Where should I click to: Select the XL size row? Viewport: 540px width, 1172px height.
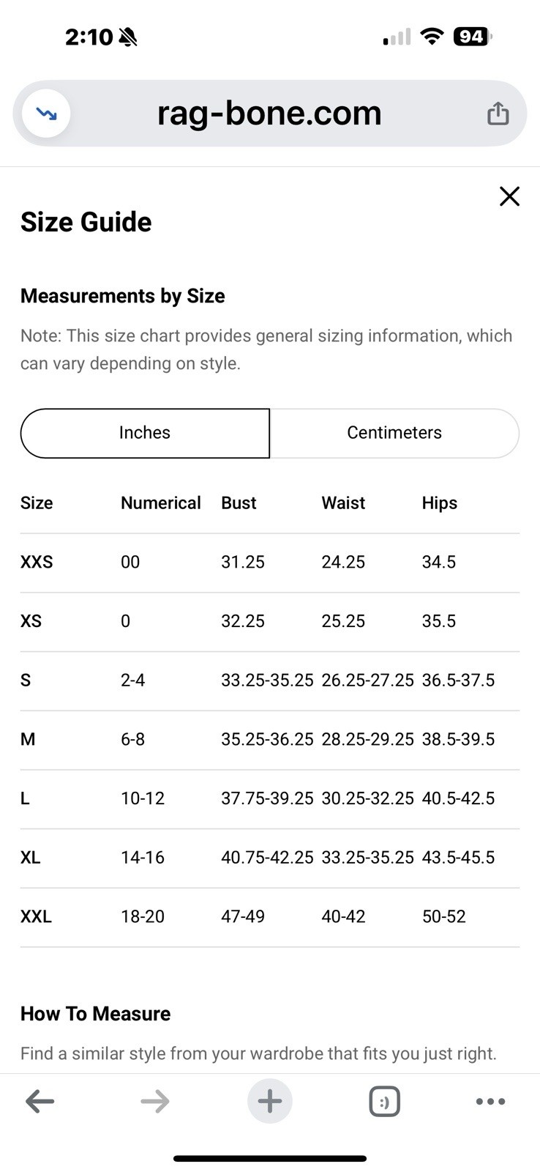[x=269, y=858]
